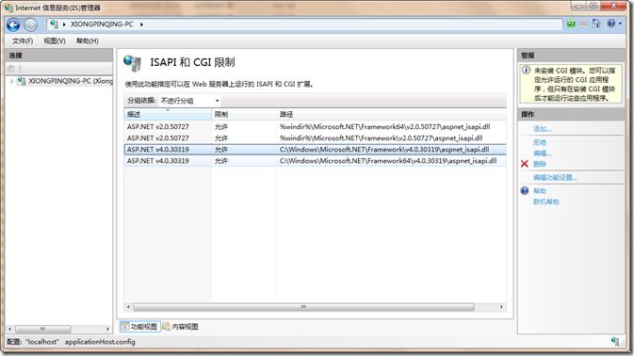This screenshot has width=634, height=356.
Task: Click the greyed Stop icon in the top toolbar
Action: tap(583, 24)
